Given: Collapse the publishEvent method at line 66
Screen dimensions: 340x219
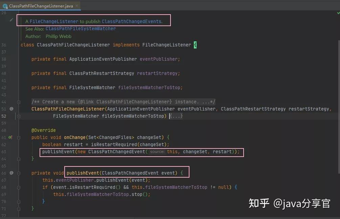Looking at the screenshot, I should [x=19, y=173].
